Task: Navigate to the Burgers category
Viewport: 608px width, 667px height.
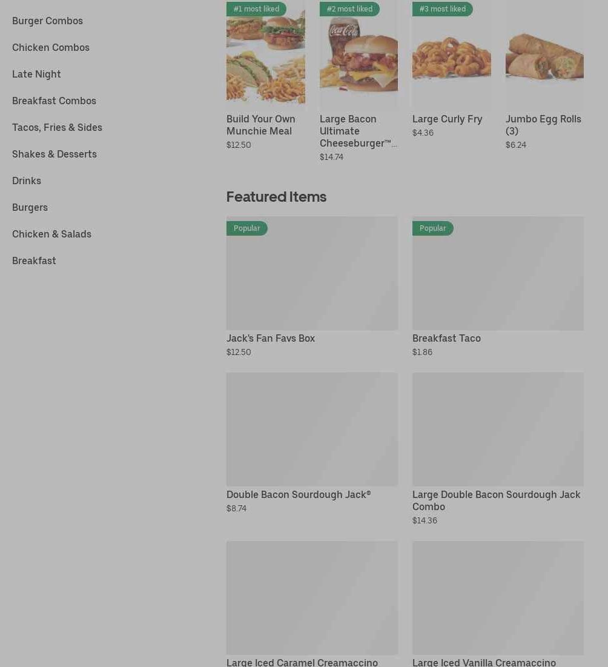Action: 30,207
